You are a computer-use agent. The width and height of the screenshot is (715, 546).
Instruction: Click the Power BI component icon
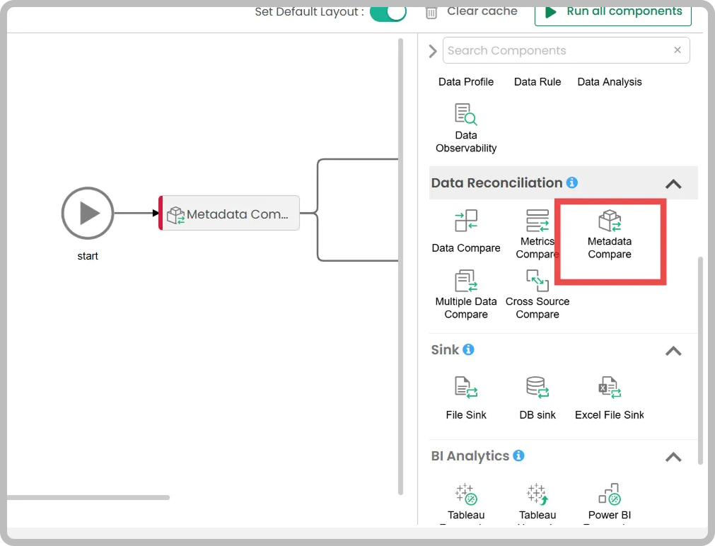(610, 494)
